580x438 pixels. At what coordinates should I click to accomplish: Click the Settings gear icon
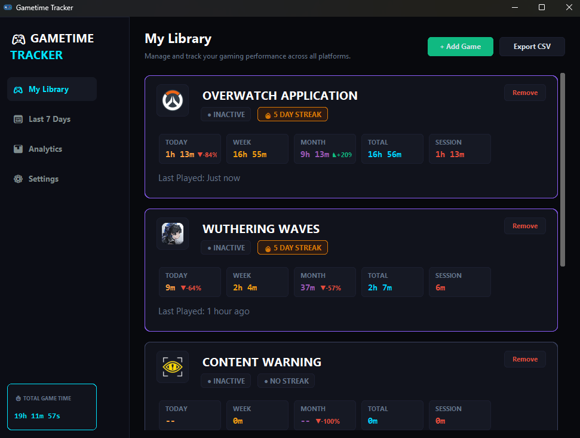pyautogui.click(x=18, y=179)
